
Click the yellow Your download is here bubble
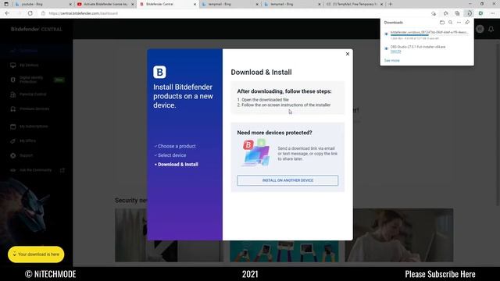[x=36, y=254]
